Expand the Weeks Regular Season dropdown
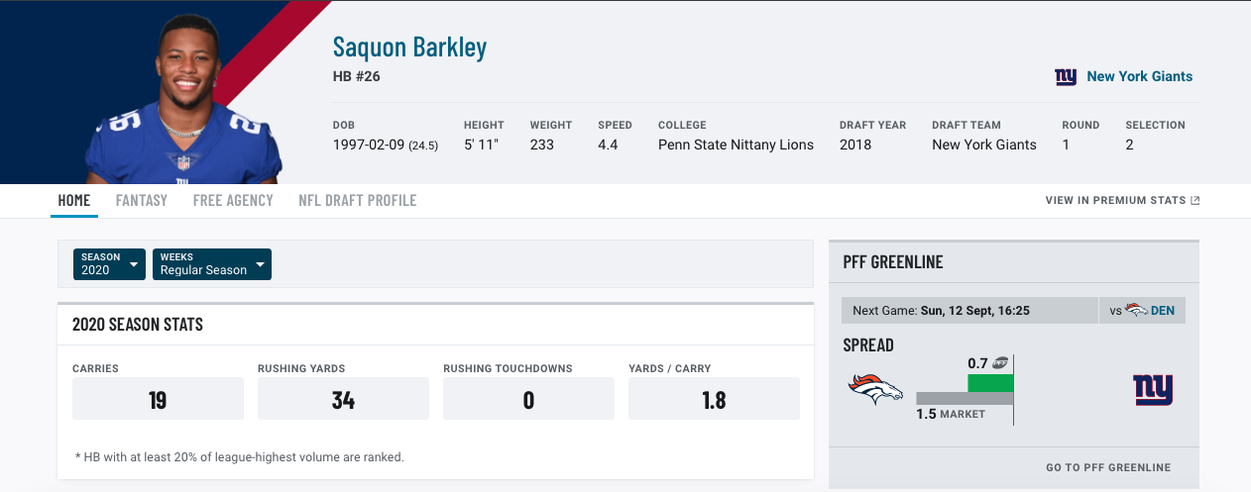Image resolution: width=1251 pixels, height=492 pixels. [212, 264]
